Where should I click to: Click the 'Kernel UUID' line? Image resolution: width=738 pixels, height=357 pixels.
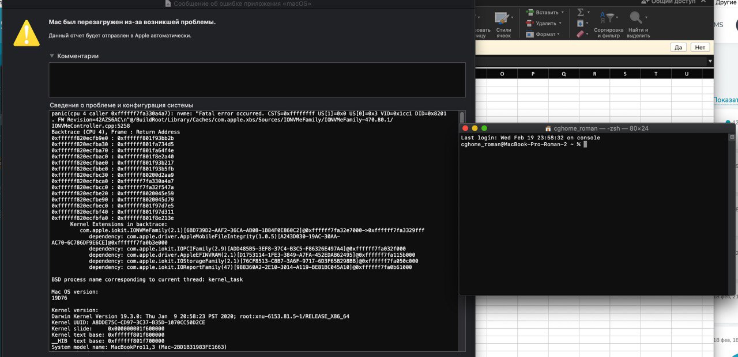(128, 323)
